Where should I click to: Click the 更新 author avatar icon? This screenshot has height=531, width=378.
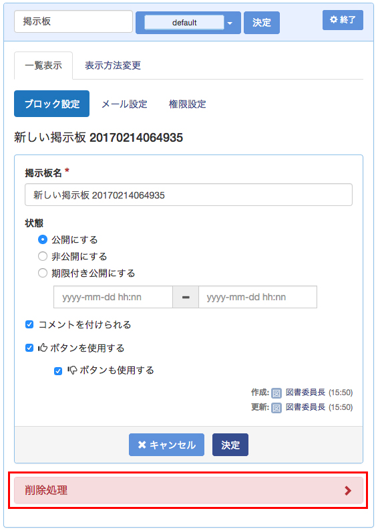pyautogui.click(x=276, y=407)
